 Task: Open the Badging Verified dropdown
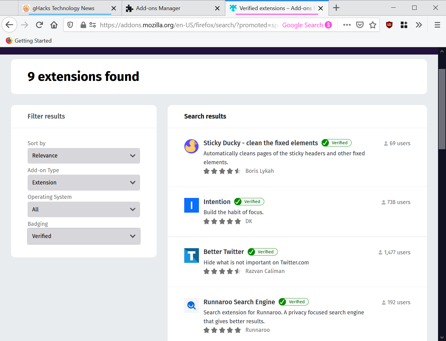pos(84,236)
